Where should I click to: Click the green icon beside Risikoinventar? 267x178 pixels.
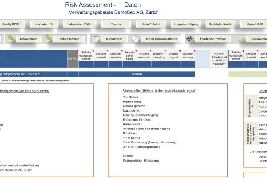(x=241, y=39)
